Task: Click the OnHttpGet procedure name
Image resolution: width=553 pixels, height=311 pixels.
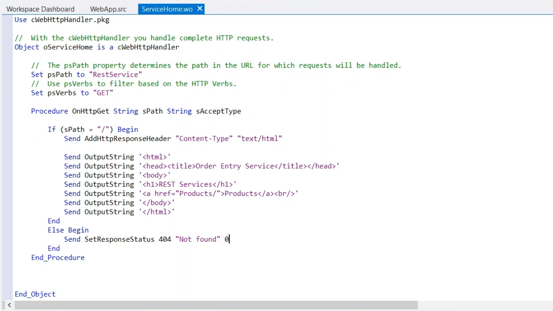Action: coord(90,111)
